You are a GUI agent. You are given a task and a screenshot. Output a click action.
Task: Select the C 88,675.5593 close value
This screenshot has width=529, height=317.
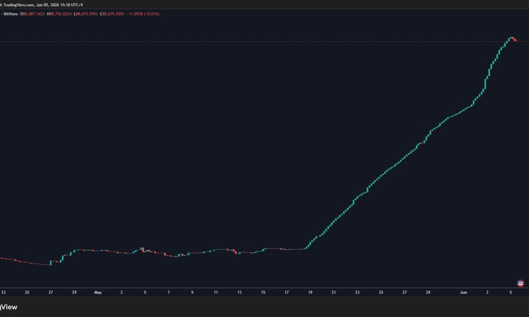click(x=112, y=14)
